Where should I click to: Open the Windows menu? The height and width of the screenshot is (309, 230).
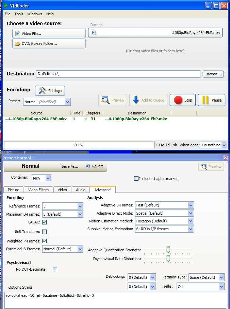click(35, 14)
